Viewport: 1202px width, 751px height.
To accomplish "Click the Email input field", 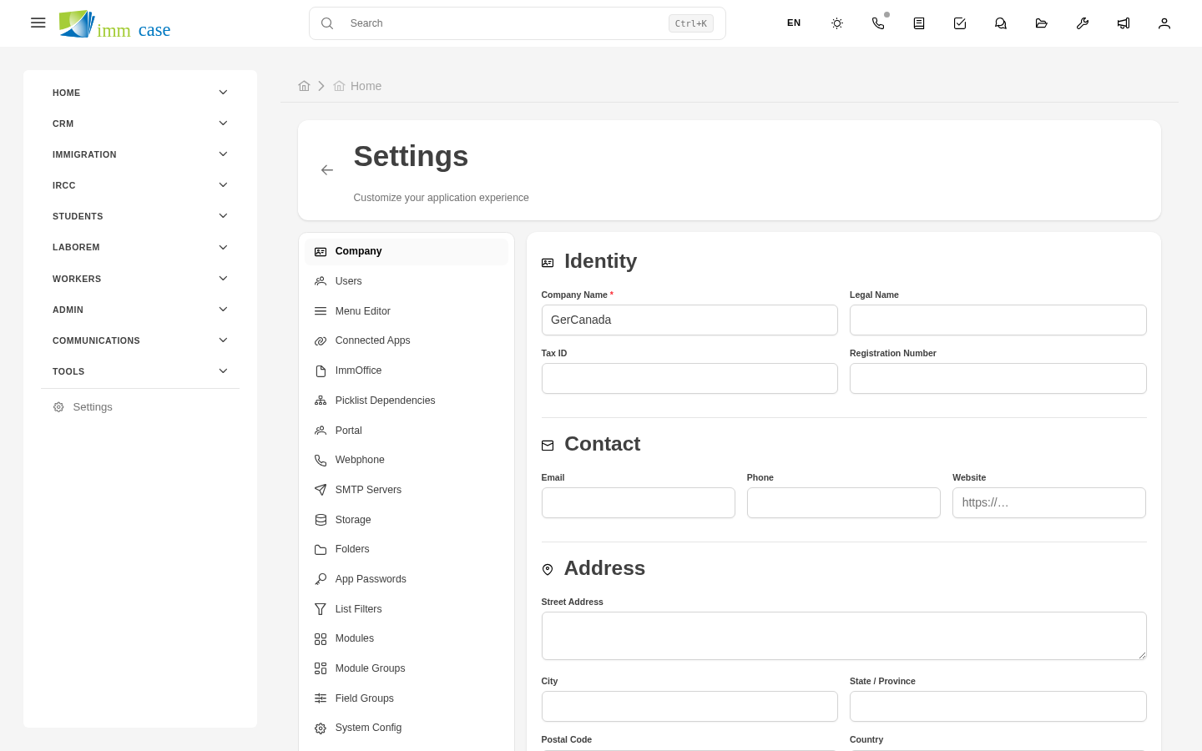I will point(639,503).
